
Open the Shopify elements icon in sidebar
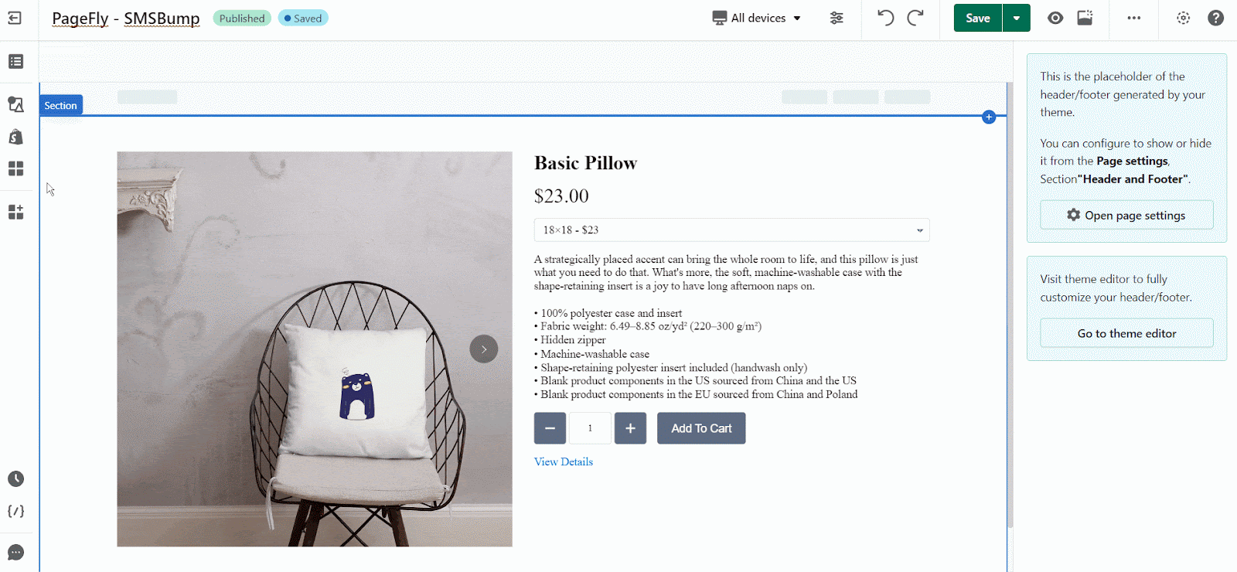[x=15, y=137]
